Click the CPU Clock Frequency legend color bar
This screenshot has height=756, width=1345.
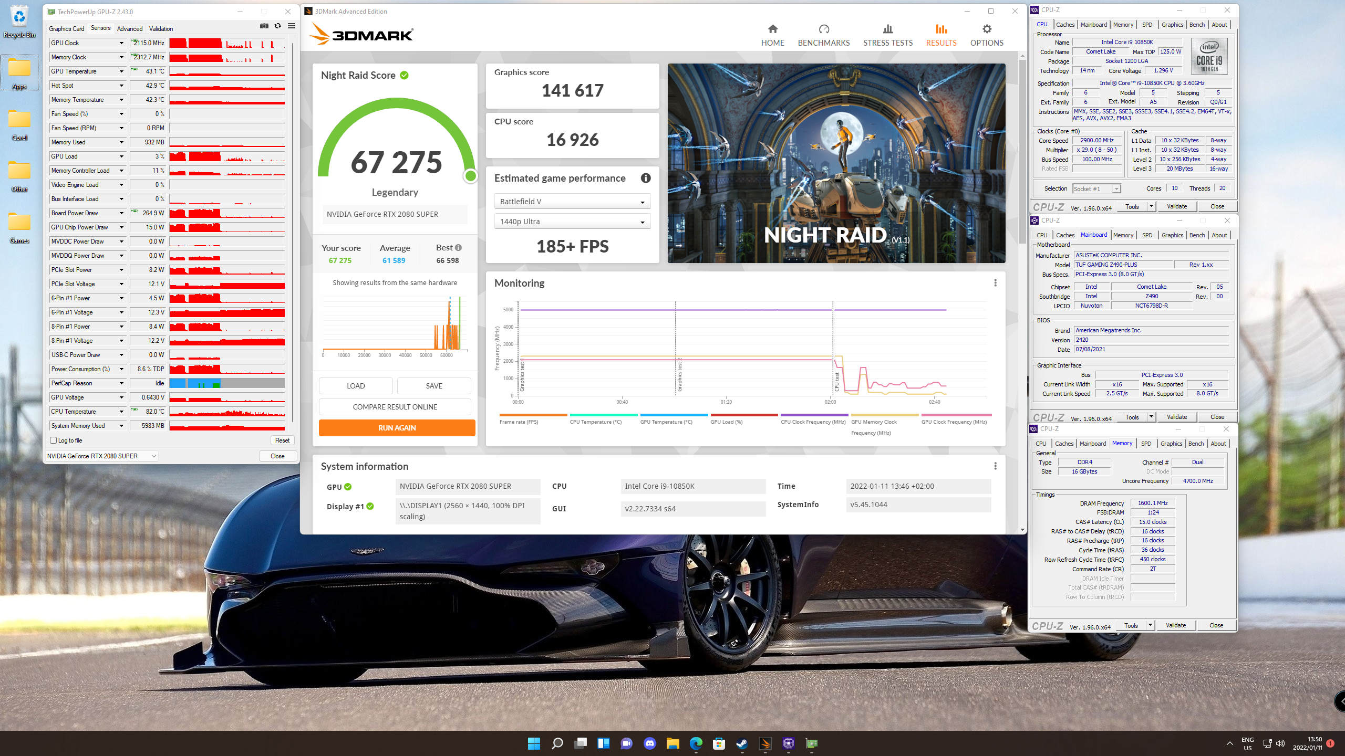click(814, 415)
